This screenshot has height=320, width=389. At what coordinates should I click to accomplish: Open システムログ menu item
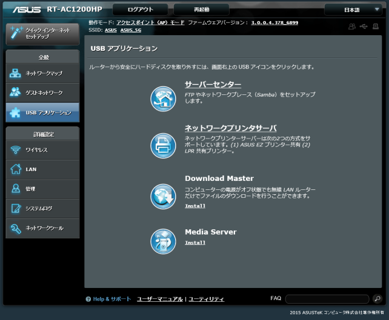[42, 209]
